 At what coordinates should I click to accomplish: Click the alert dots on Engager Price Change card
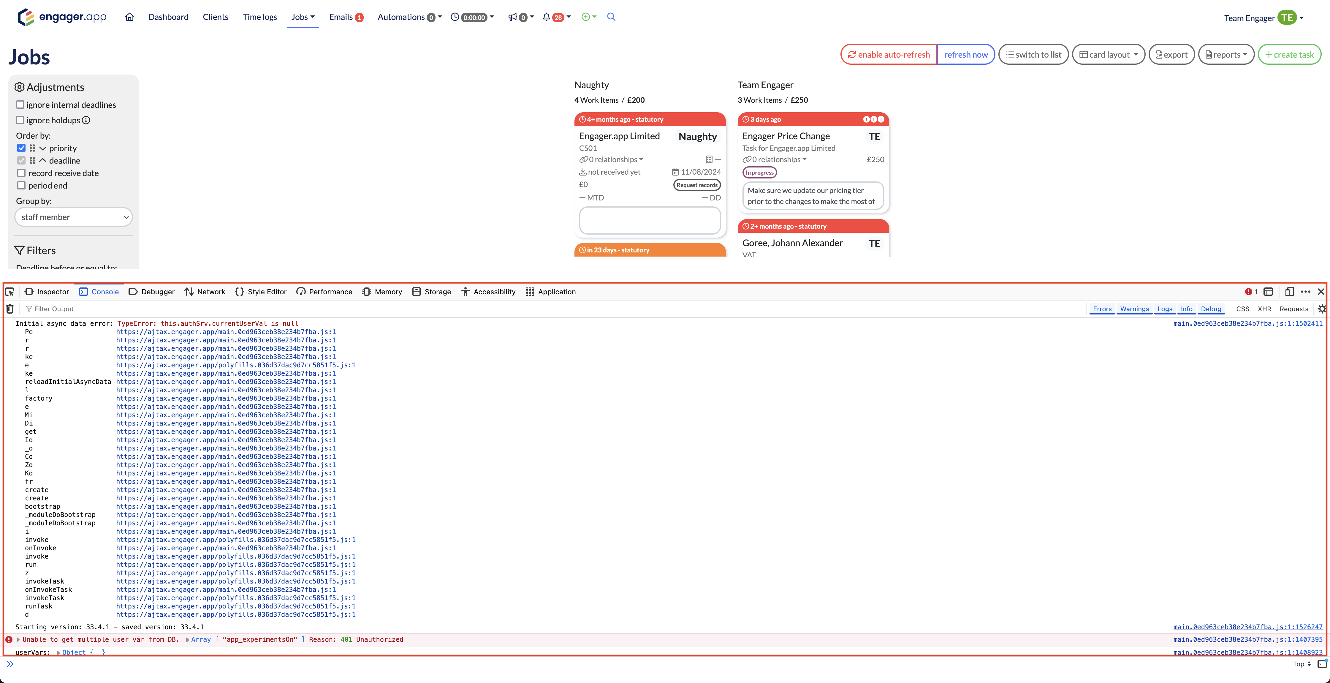point(874,119)
